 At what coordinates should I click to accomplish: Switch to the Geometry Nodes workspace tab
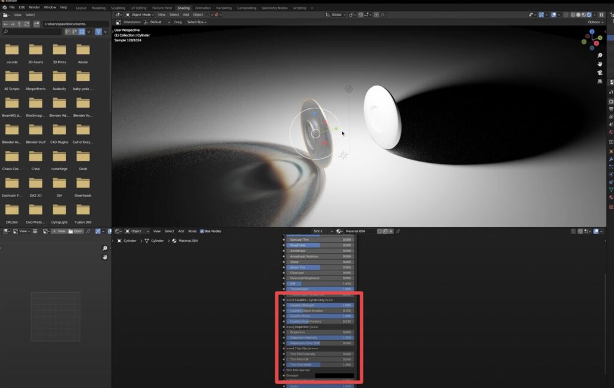tap(275, 8)
